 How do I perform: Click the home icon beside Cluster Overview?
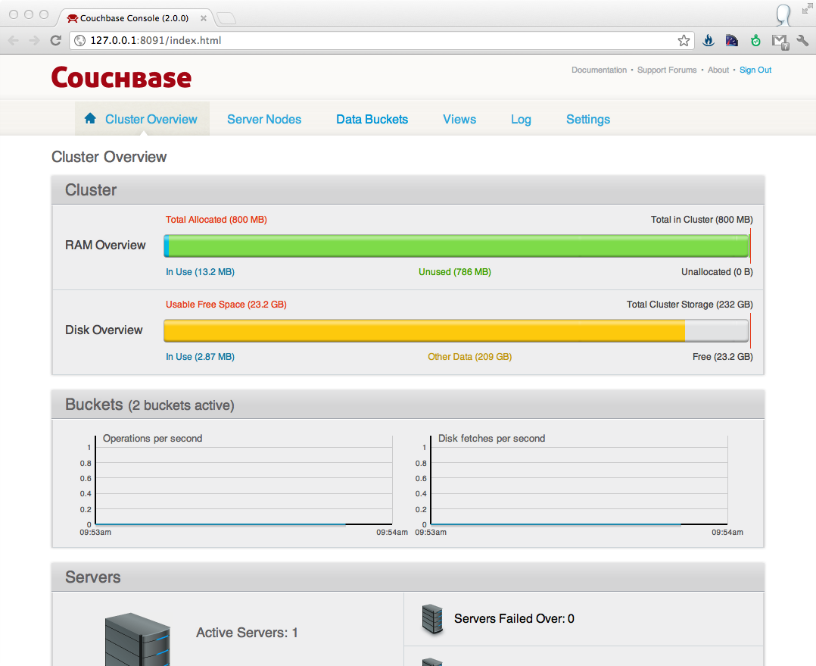click(x=90, y=118)
